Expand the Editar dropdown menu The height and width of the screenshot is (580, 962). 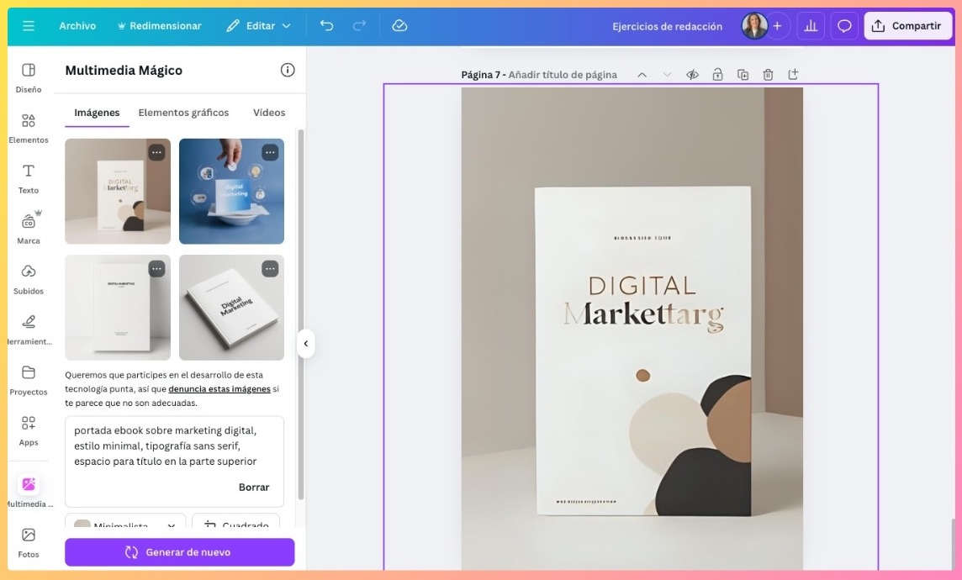[x=259, y=26]
